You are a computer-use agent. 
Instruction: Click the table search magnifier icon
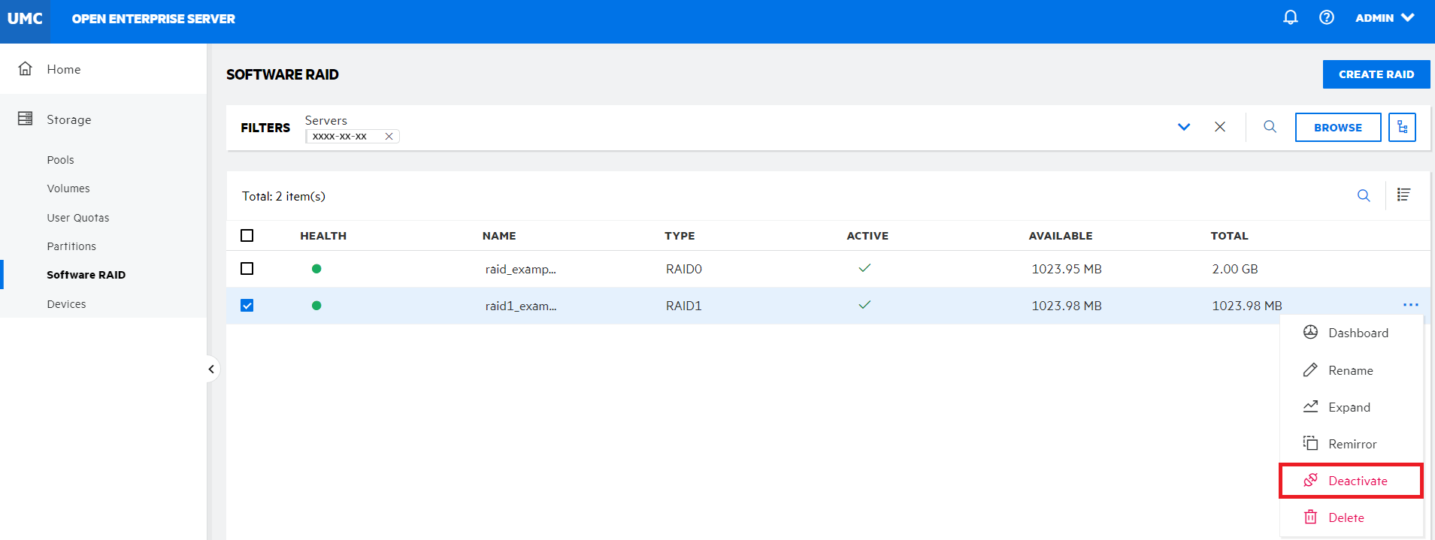1364,196
